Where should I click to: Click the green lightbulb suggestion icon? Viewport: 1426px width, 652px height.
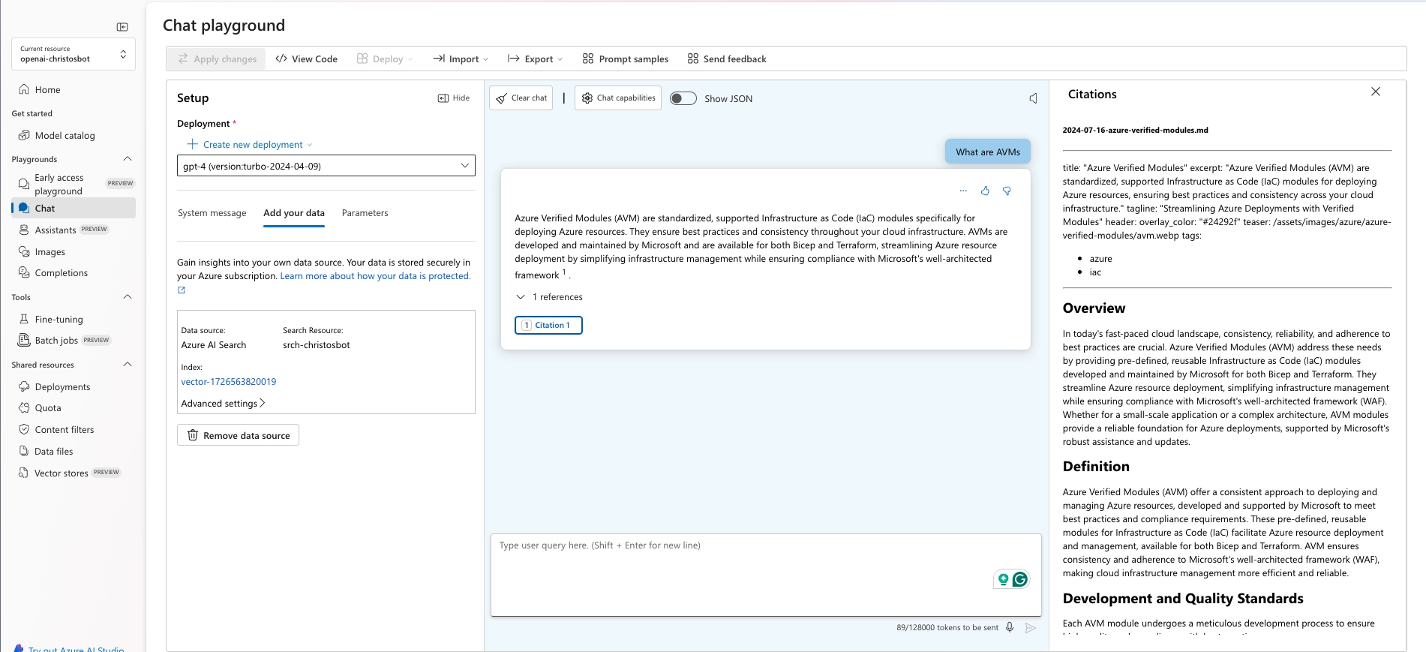[1003, 579]
